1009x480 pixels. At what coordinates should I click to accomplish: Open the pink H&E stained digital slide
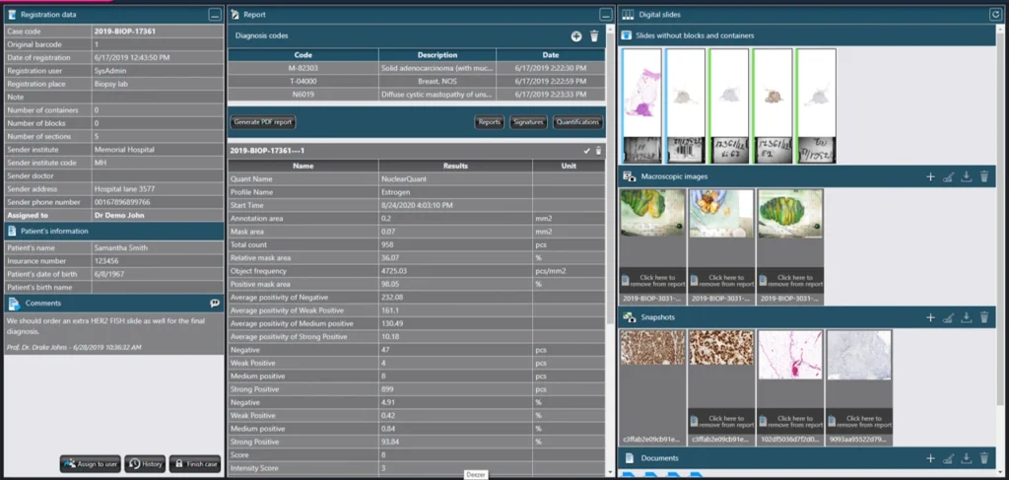tap(641, 105)
